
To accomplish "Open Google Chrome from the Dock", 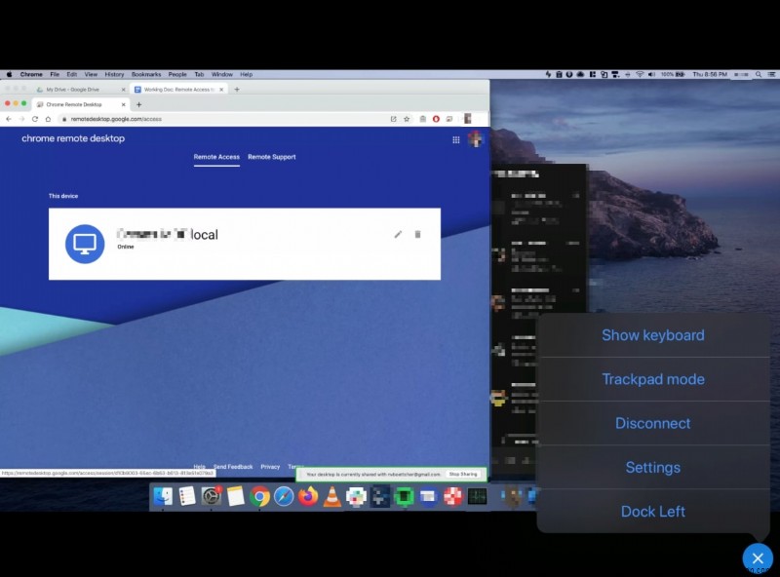I will (x=260, y=497).
